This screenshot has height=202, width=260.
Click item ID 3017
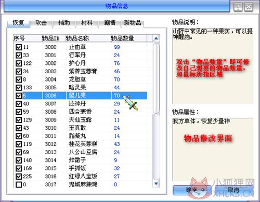(50, 184)
